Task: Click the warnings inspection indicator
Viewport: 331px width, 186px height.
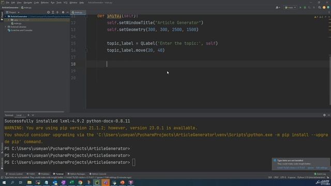Action: (x=319, y=17)
